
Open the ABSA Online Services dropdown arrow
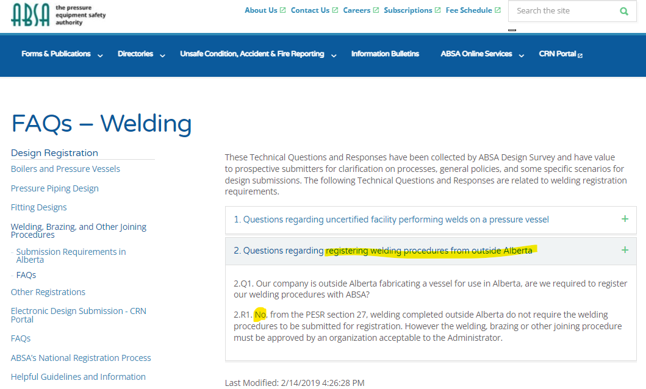pyautogui.click(x=521, y=55)
